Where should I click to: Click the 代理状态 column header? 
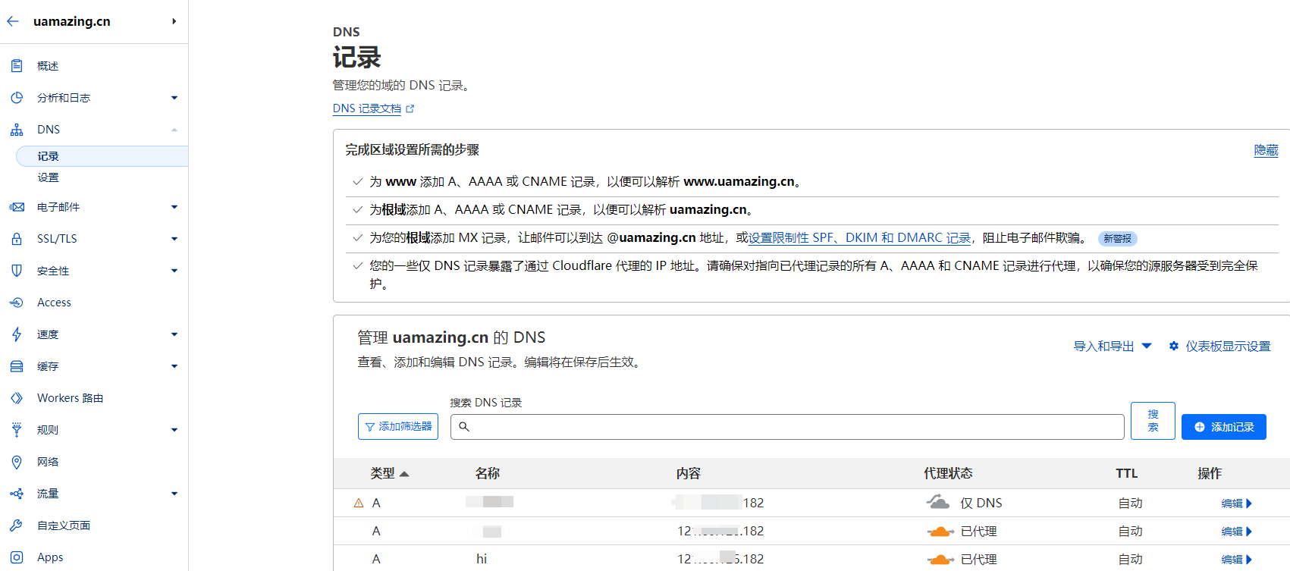pos(948,473)
